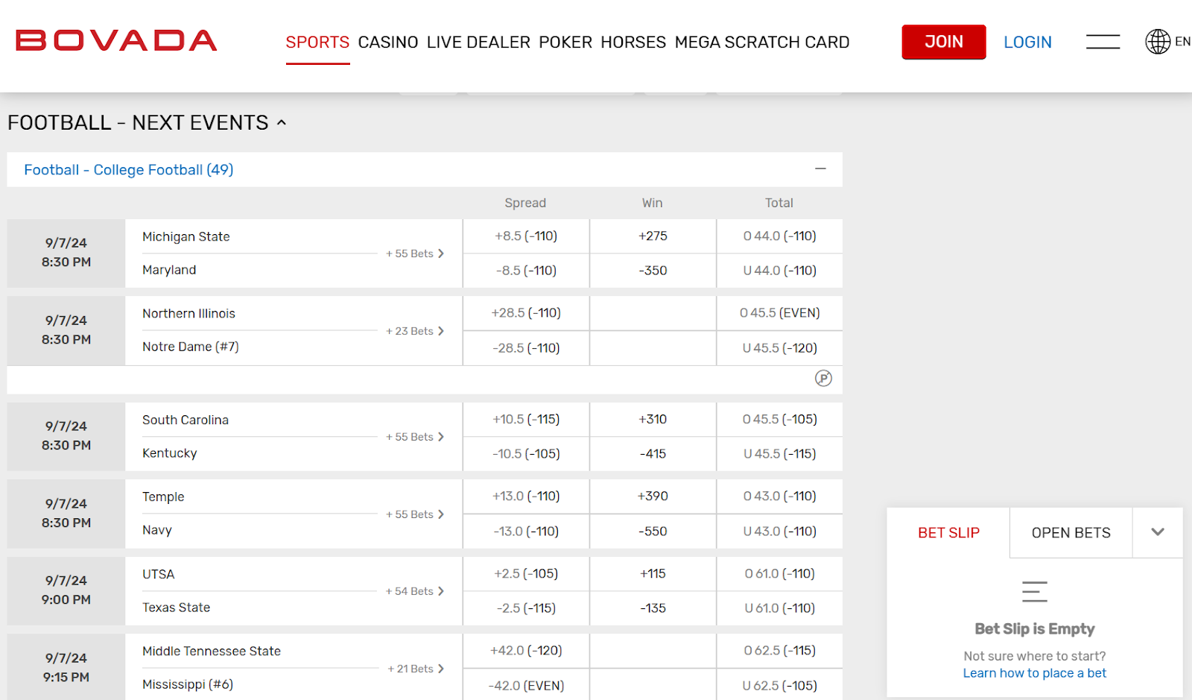This screenshot has width=1192, height=700.
Task: Click the Login link
Action: 1027,42
